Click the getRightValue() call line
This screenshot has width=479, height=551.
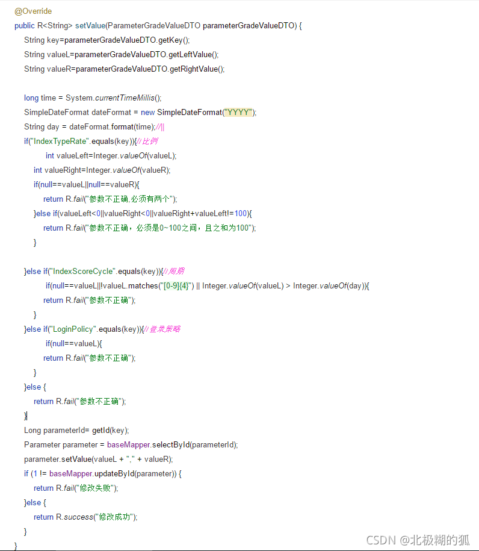(x=124, y=69)
